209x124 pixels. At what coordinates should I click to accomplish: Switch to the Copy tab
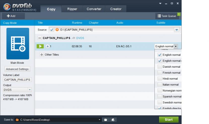coord(51,9)
